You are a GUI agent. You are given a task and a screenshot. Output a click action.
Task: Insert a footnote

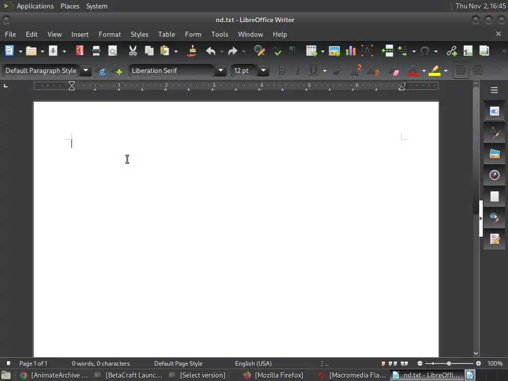pos(468,51)
